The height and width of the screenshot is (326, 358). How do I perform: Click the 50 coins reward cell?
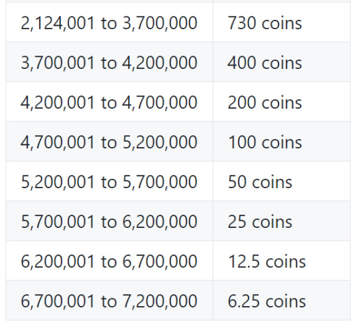tap(282, 182)
